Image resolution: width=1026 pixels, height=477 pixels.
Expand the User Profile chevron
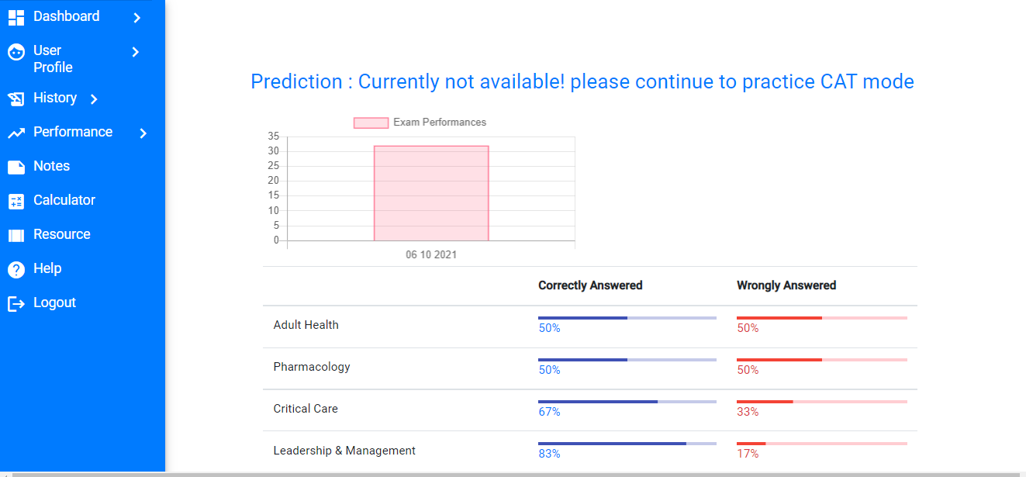(x=136, y=52)
